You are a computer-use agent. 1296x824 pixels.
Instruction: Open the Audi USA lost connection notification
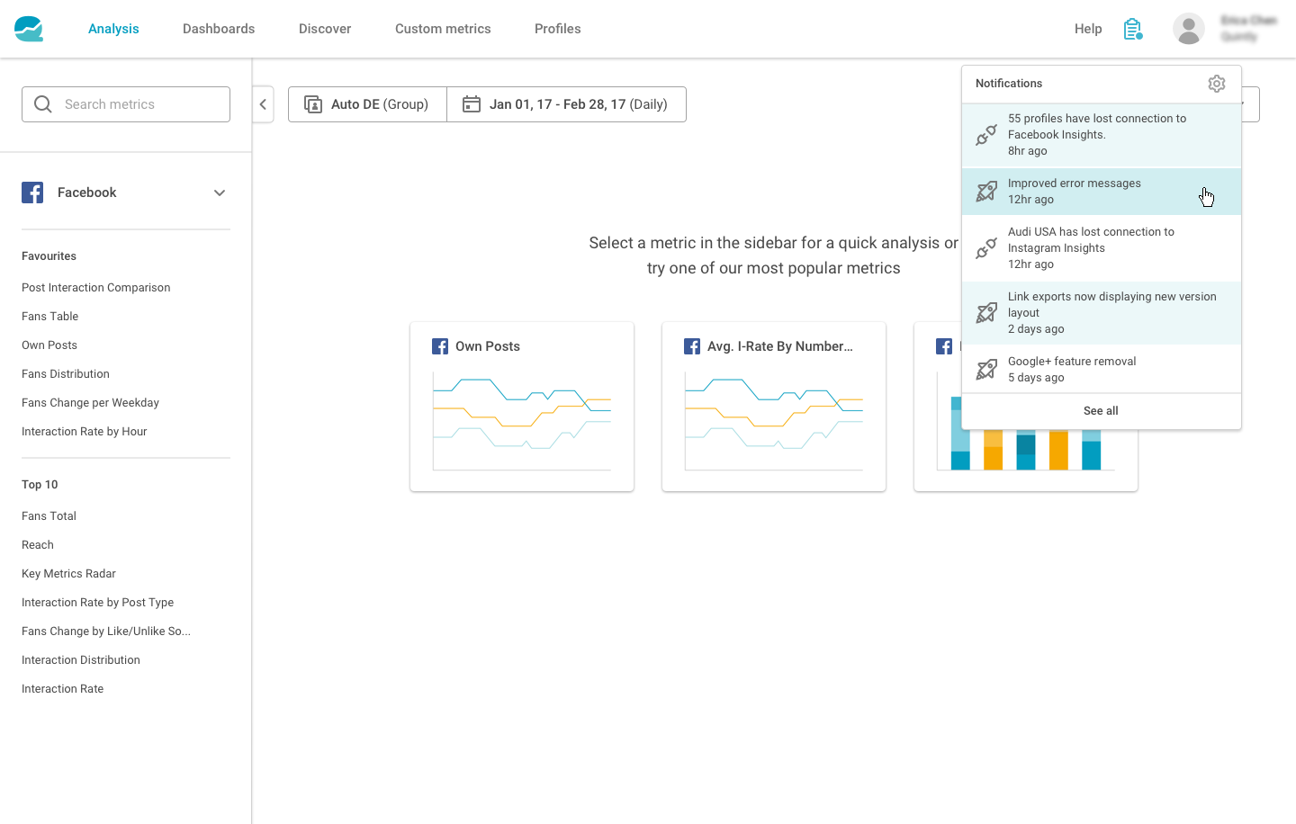(1102, 248)
